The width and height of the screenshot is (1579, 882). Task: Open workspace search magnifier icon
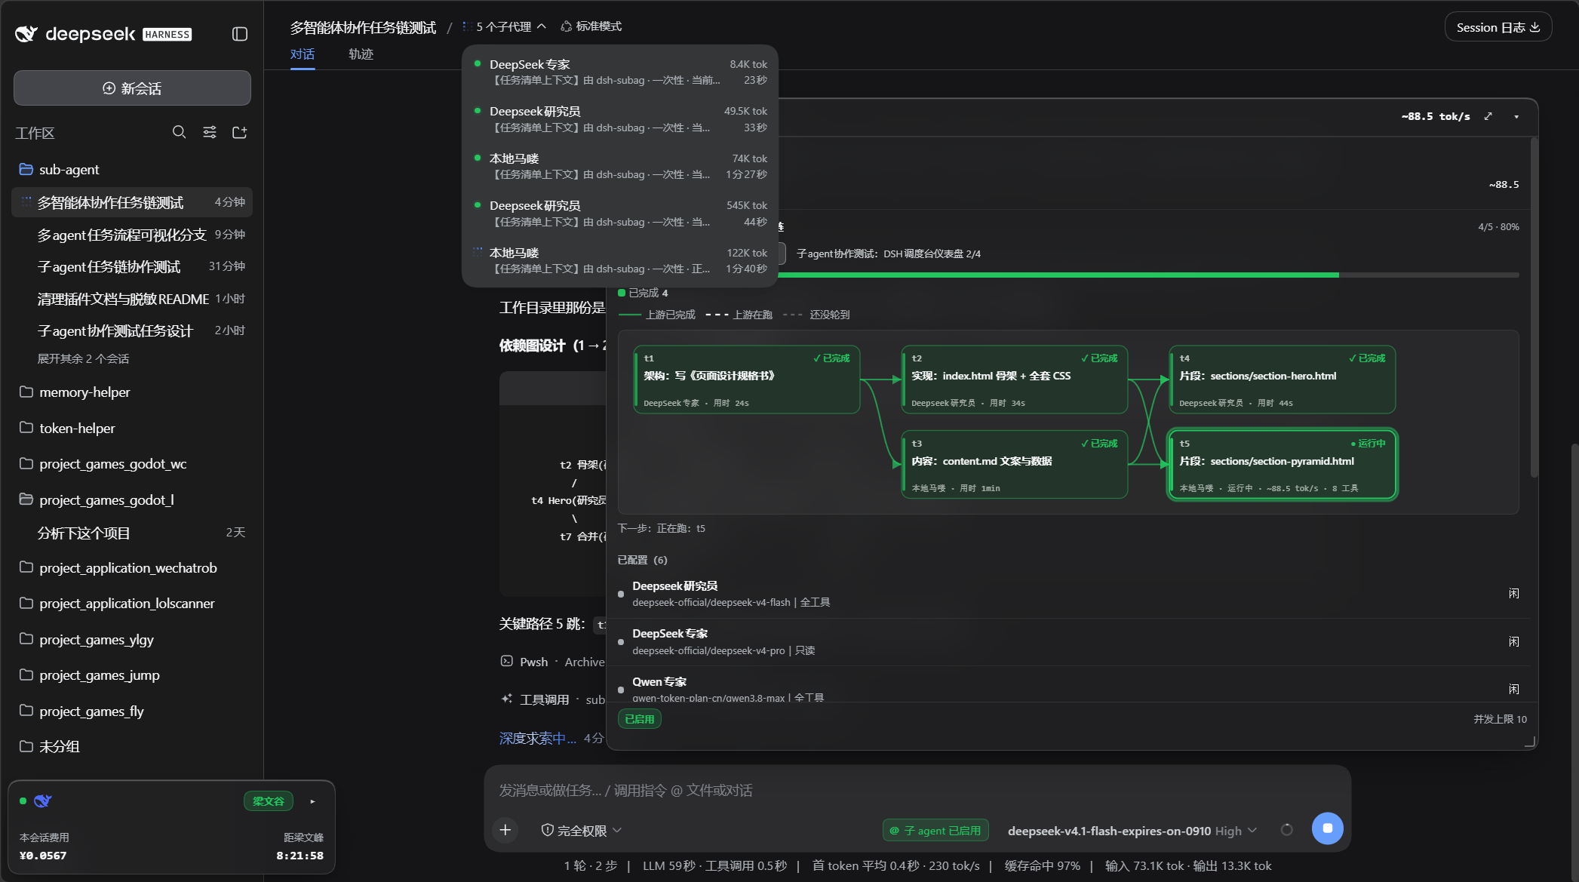pos(179,132)
